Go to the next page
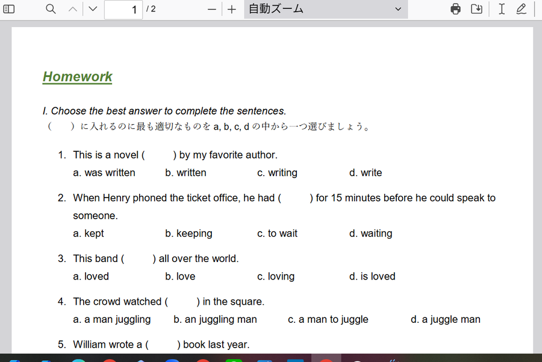 click(92, 9)
